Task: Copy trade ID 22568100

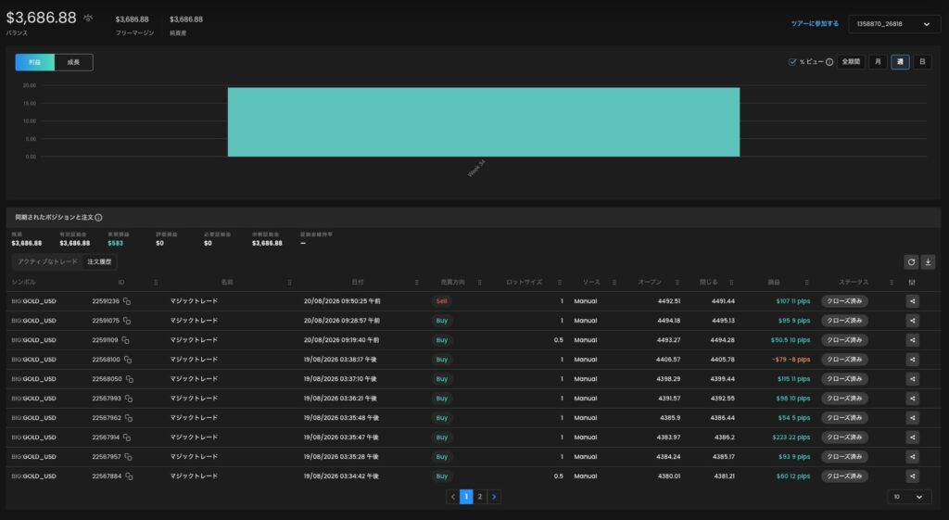Action: [128, 360]
